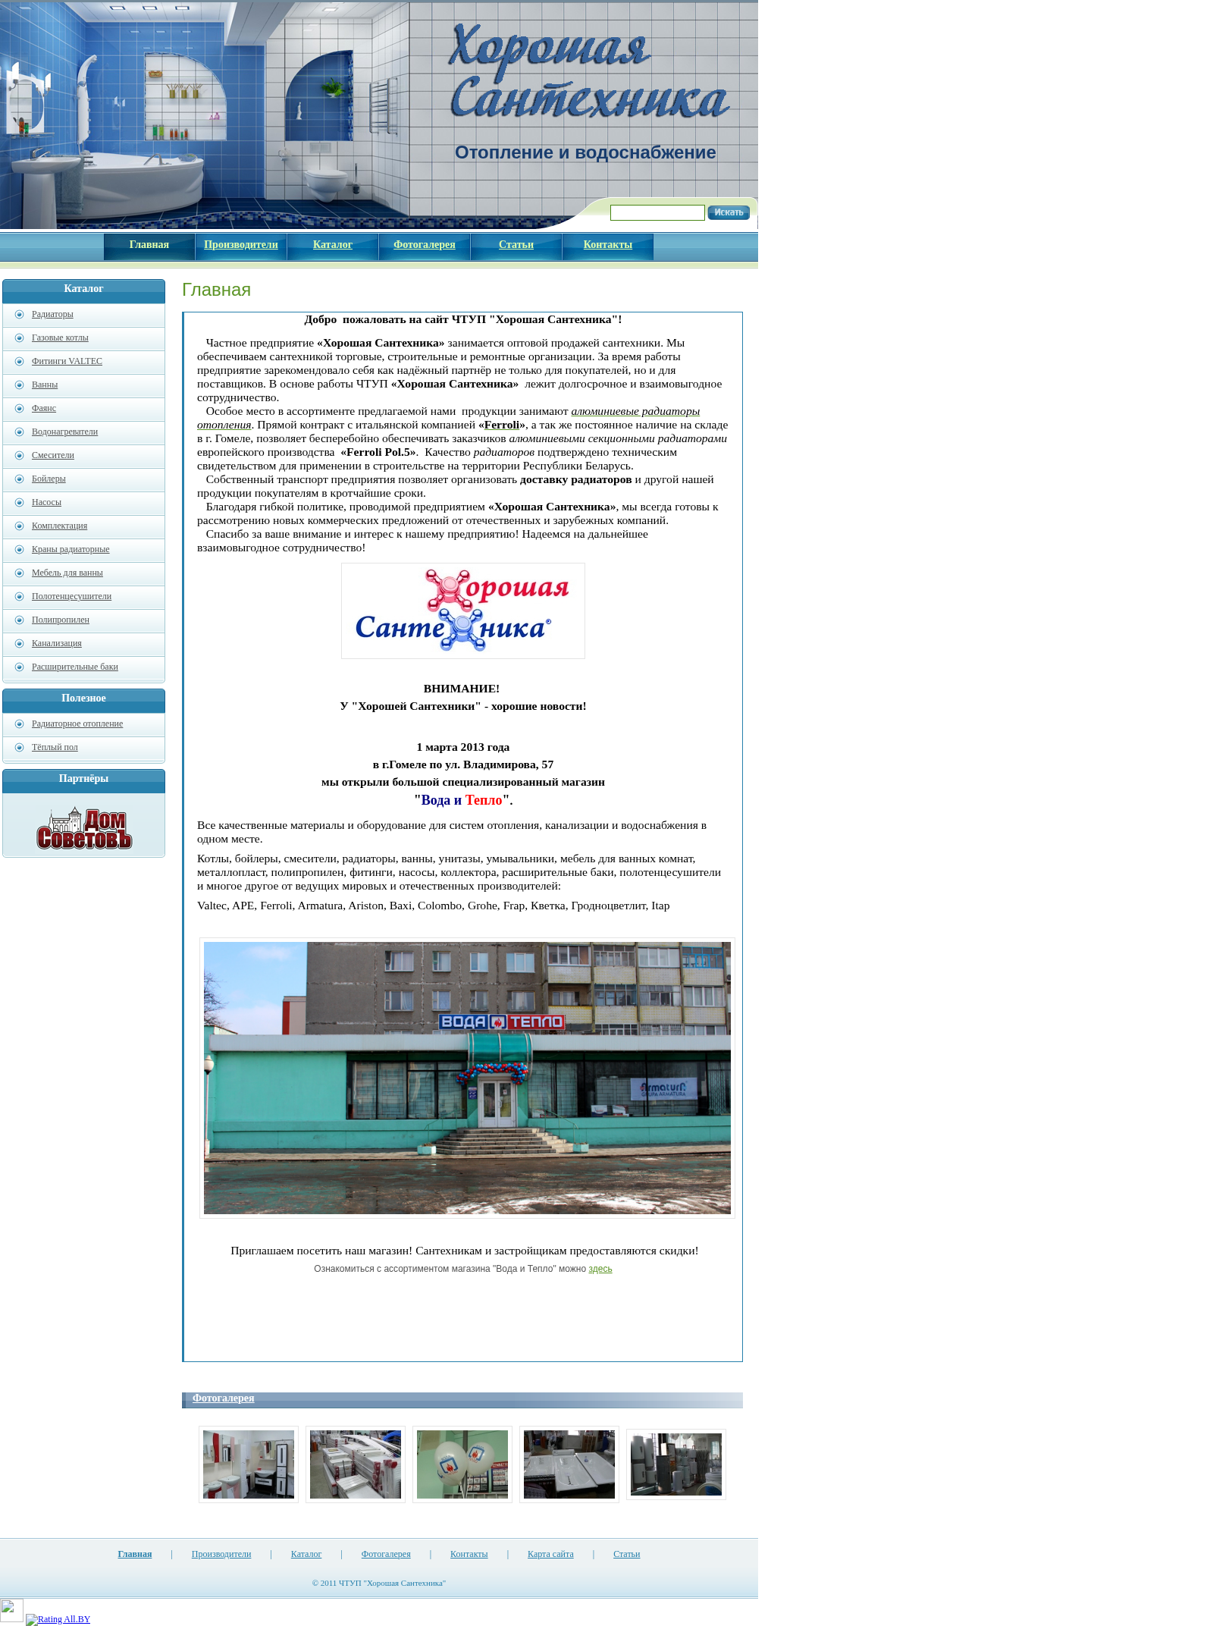
Task: Open the last gallery thumbnail with boilers
Action: click(676, 1464)
